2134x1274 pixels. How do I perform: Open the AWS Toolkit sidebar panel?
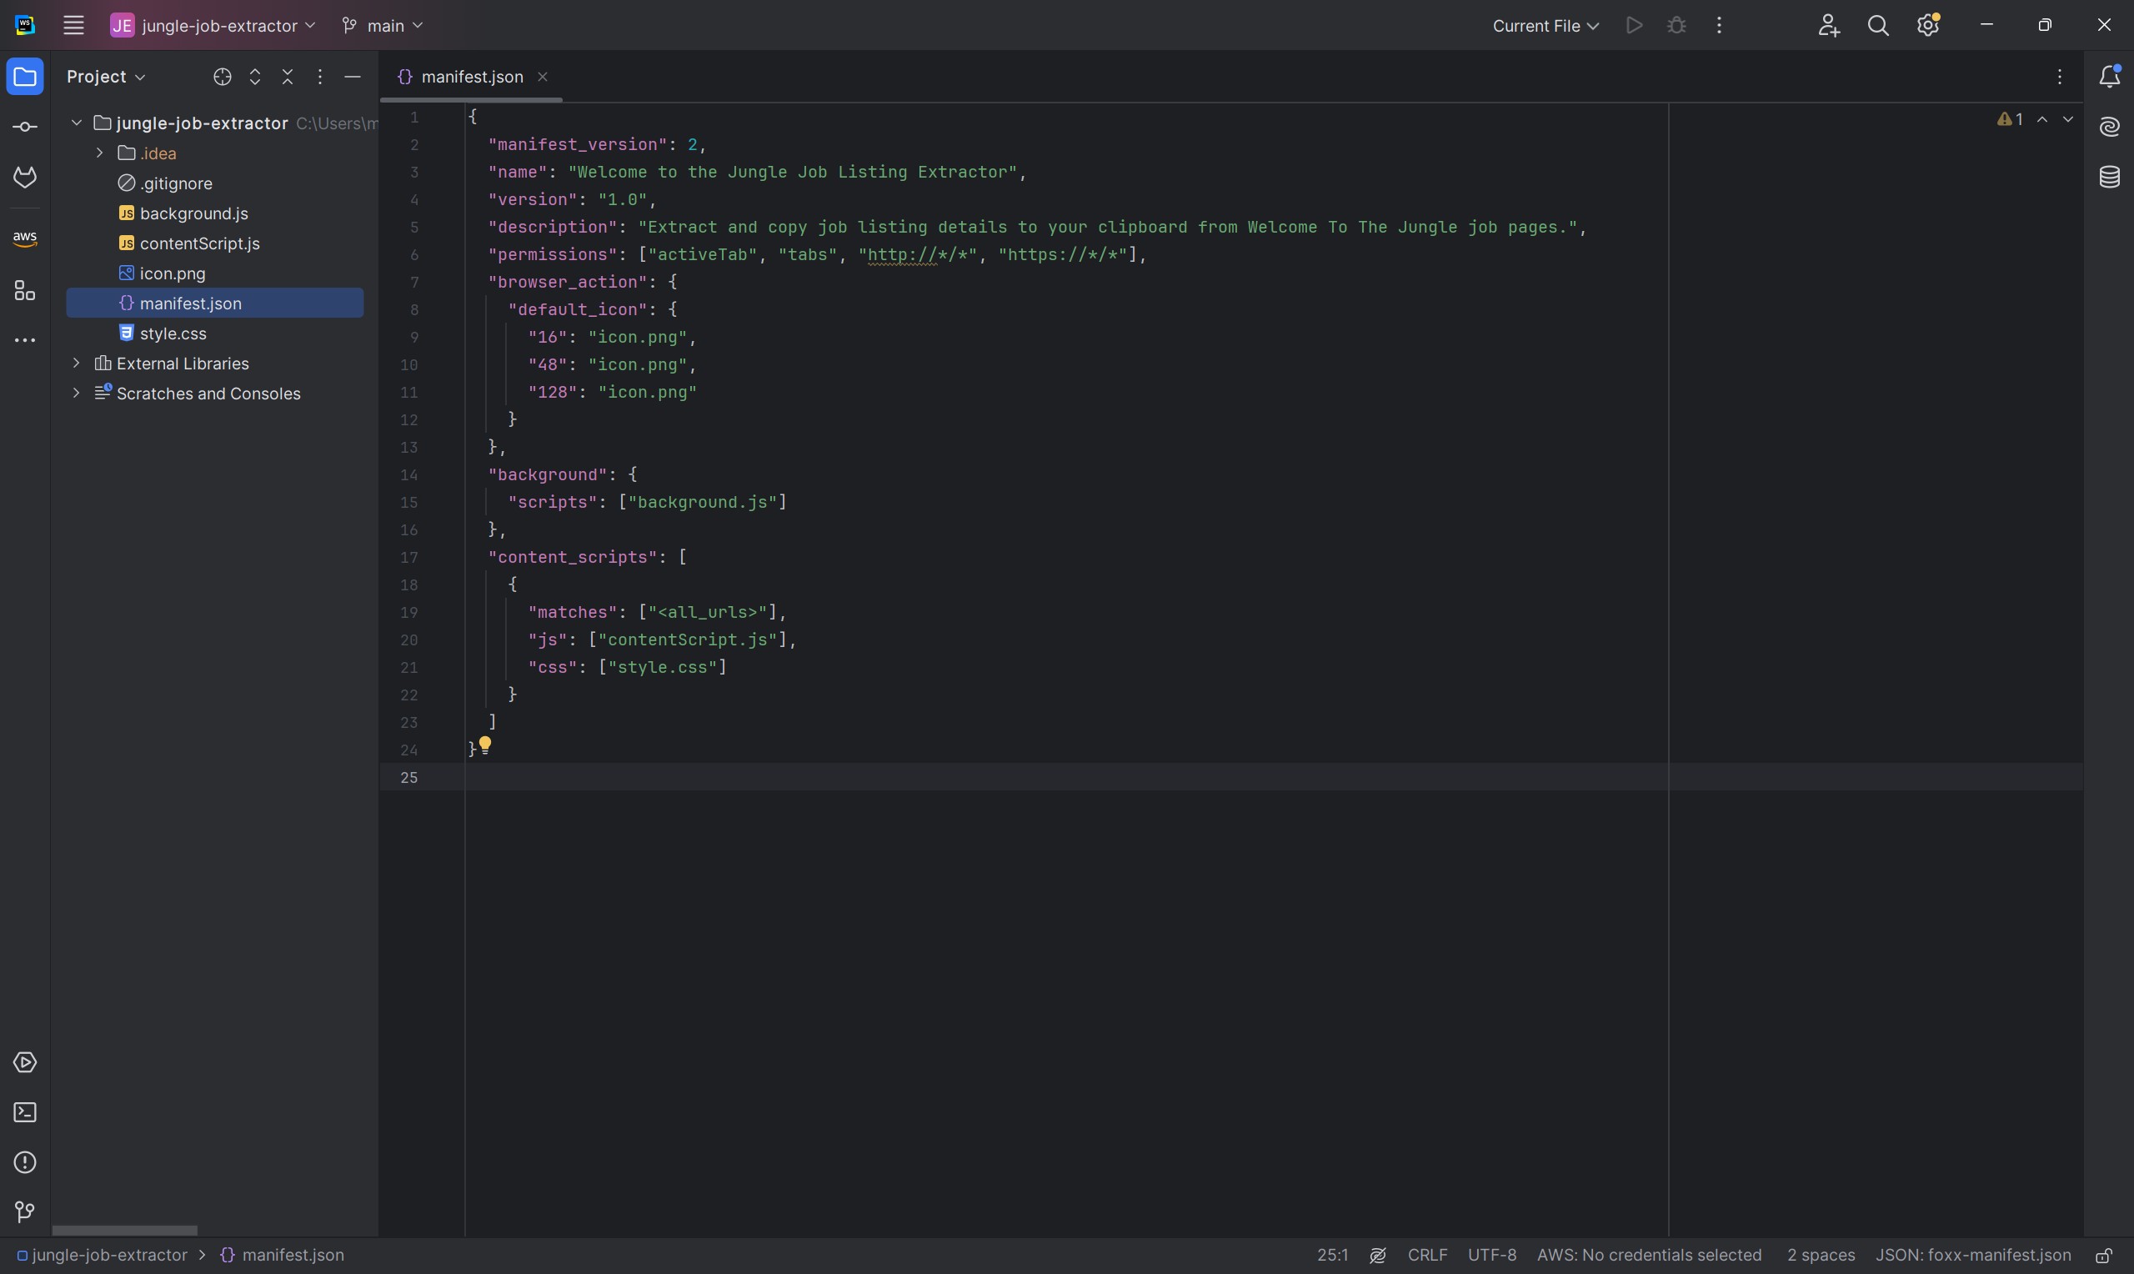coord(25,238)
